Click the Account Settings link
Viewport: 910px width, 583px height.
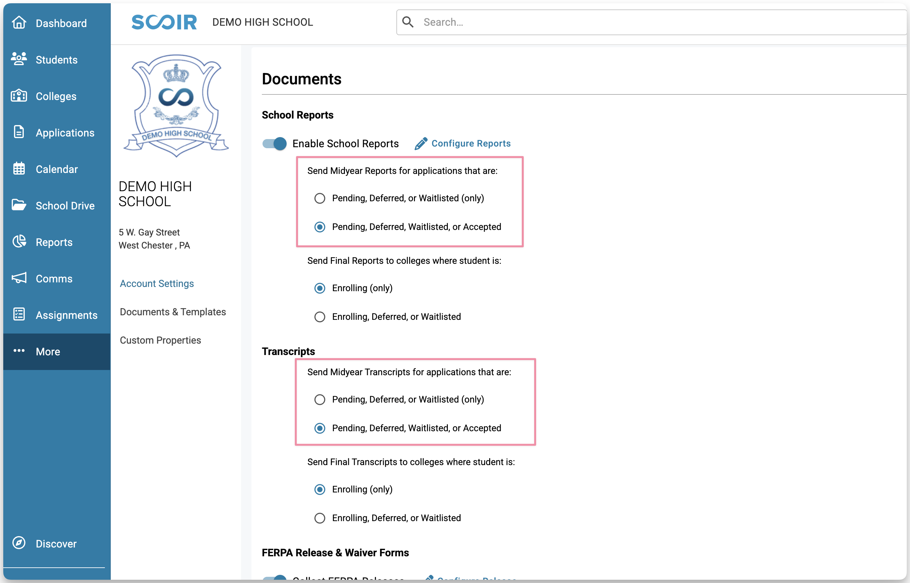tap(157, 284)
